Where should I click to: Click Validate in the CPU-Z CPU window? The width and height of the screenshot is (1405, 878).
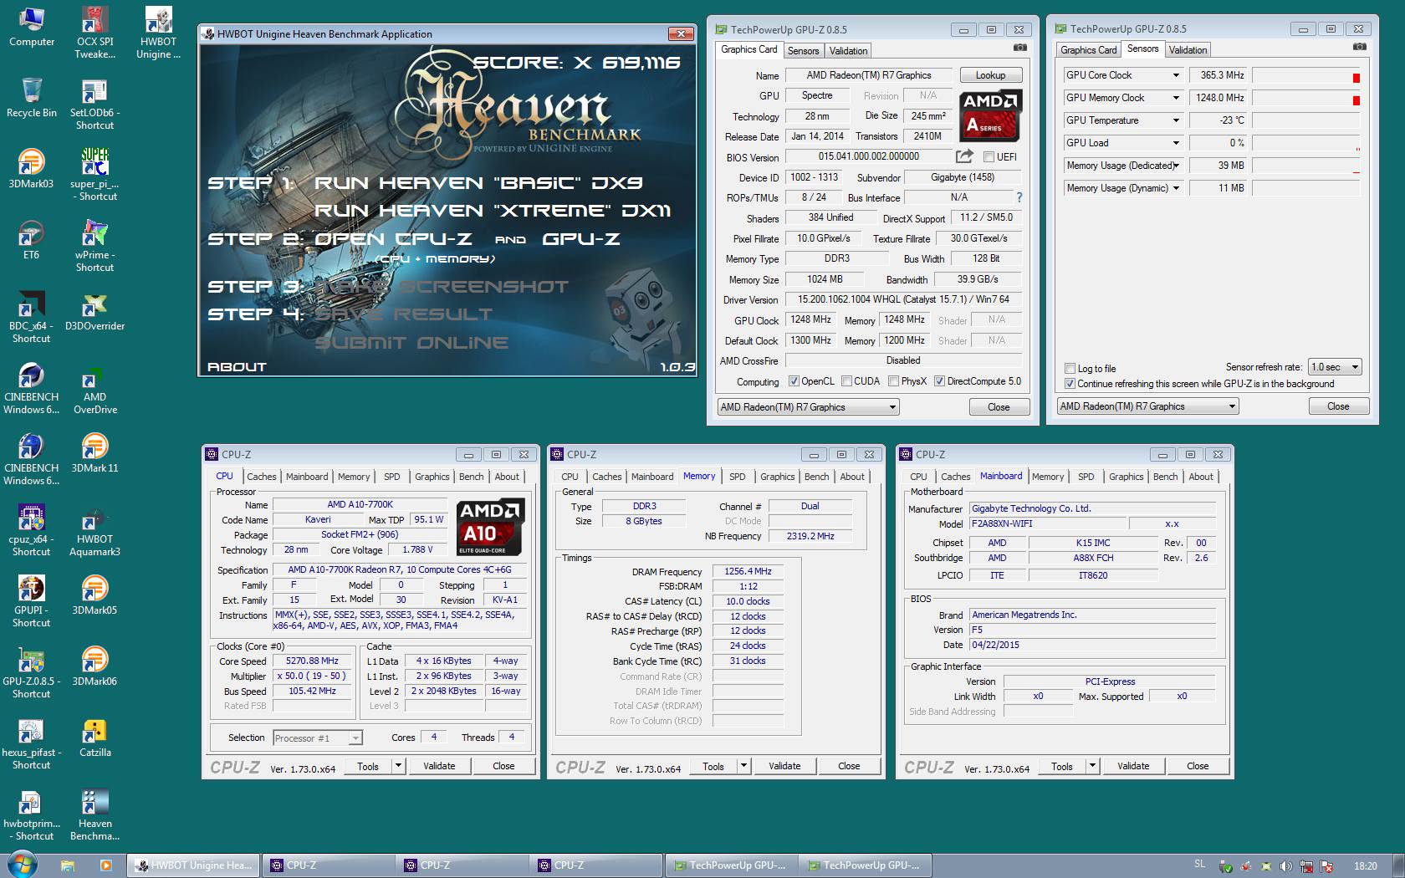pos(439,766)
